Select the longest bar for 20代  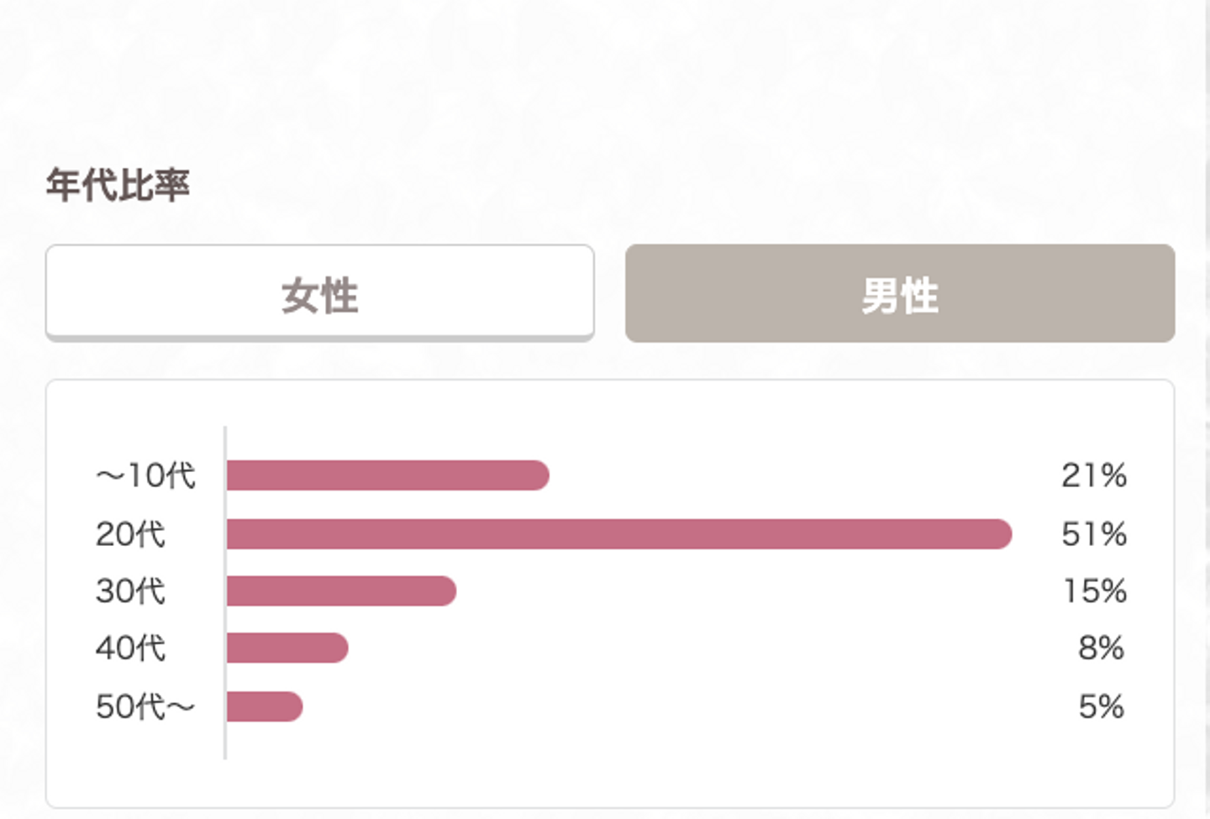pos(618,534)
